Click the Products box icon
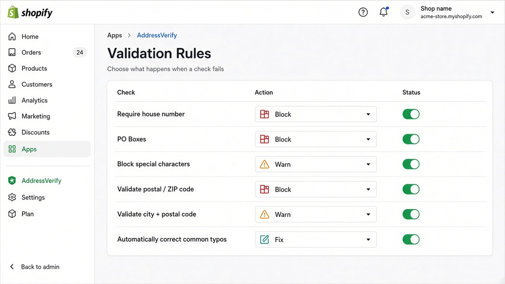Image resolution: width=505 pixels, height=284 pixels. tap(12, 68)
